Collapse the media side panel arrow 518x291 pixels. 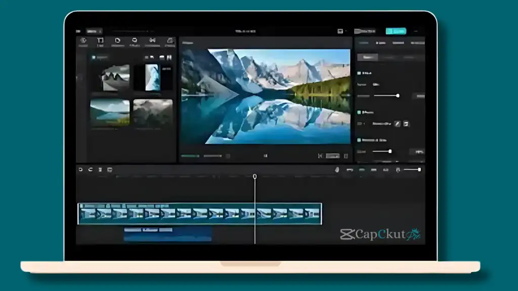pyautogui.click(x=77, y=78)
